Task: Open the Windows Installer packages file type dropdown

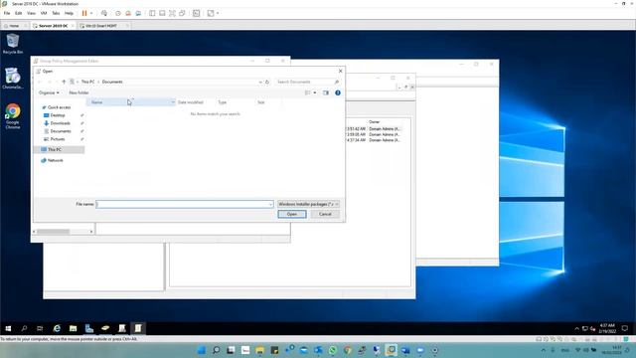Action: pos(308,204)
